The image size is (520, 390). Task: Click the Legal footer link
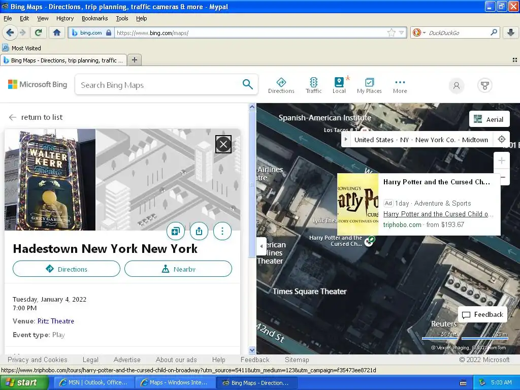click(90, 360)
